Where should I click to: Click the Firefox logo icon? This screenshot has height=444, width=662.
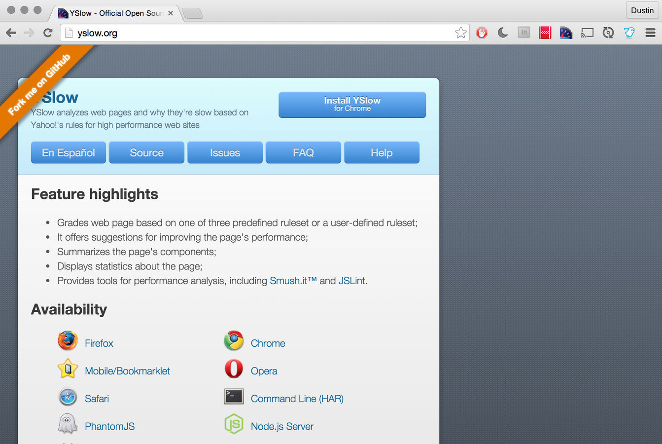click(68, 341)
